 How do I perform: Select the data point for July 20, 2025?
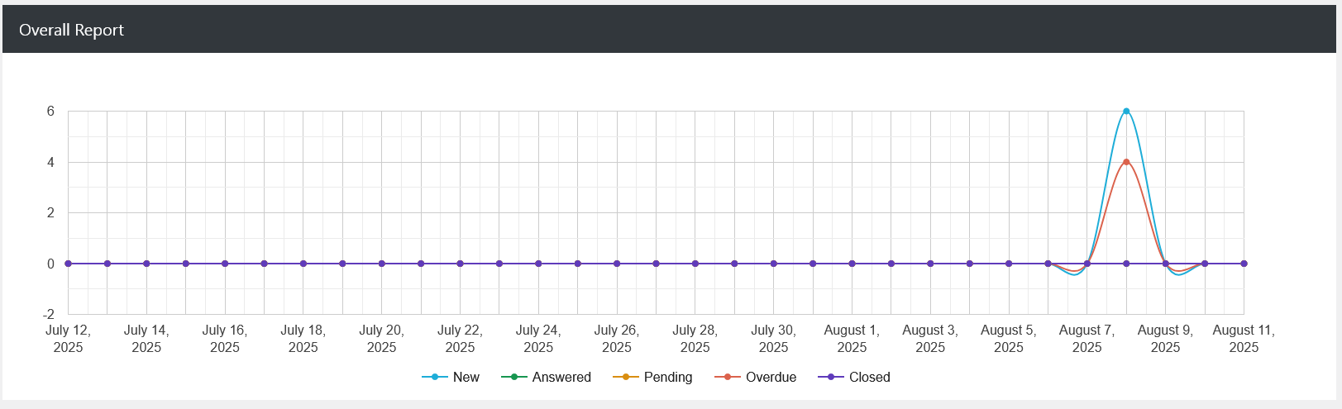381,264
